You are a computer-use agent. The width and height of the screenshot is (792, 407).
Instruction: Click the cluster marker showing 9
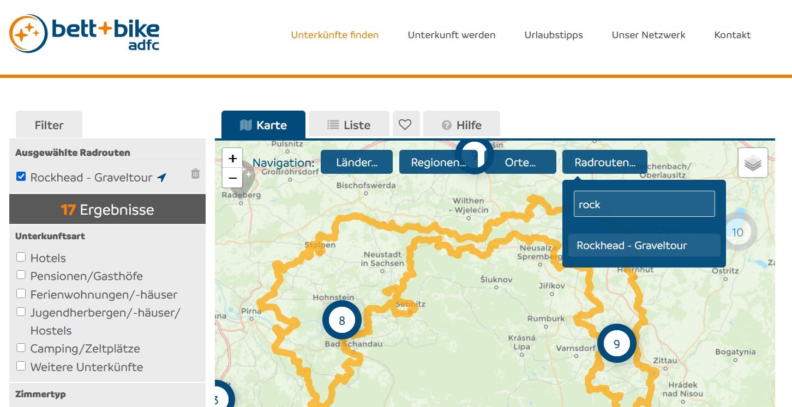pos(616,344)
